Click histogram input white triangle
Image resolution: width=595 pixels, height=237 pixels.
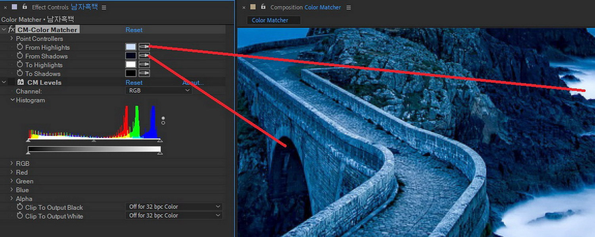pyautogui.click(x=160, y=140)
